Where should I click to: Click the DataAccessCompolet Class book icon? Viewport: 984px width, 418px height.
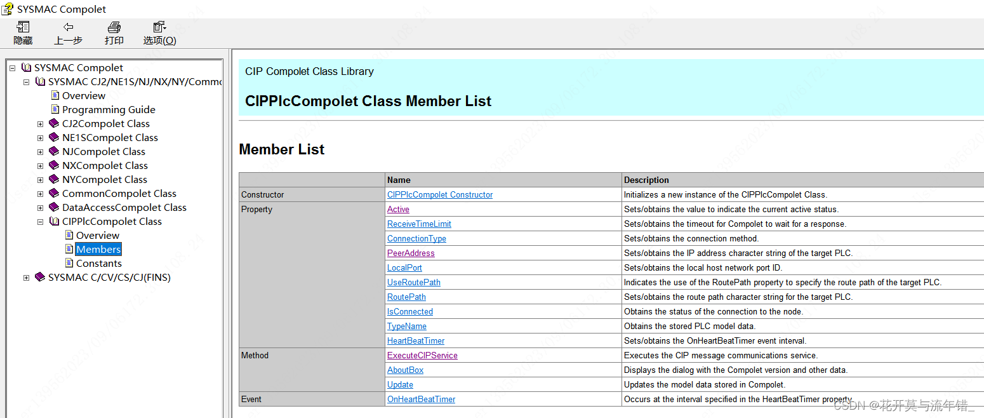point(55,207)
